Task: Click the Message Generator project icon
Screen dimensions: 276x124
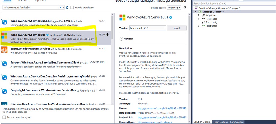Action: click(x=200, y=12)
